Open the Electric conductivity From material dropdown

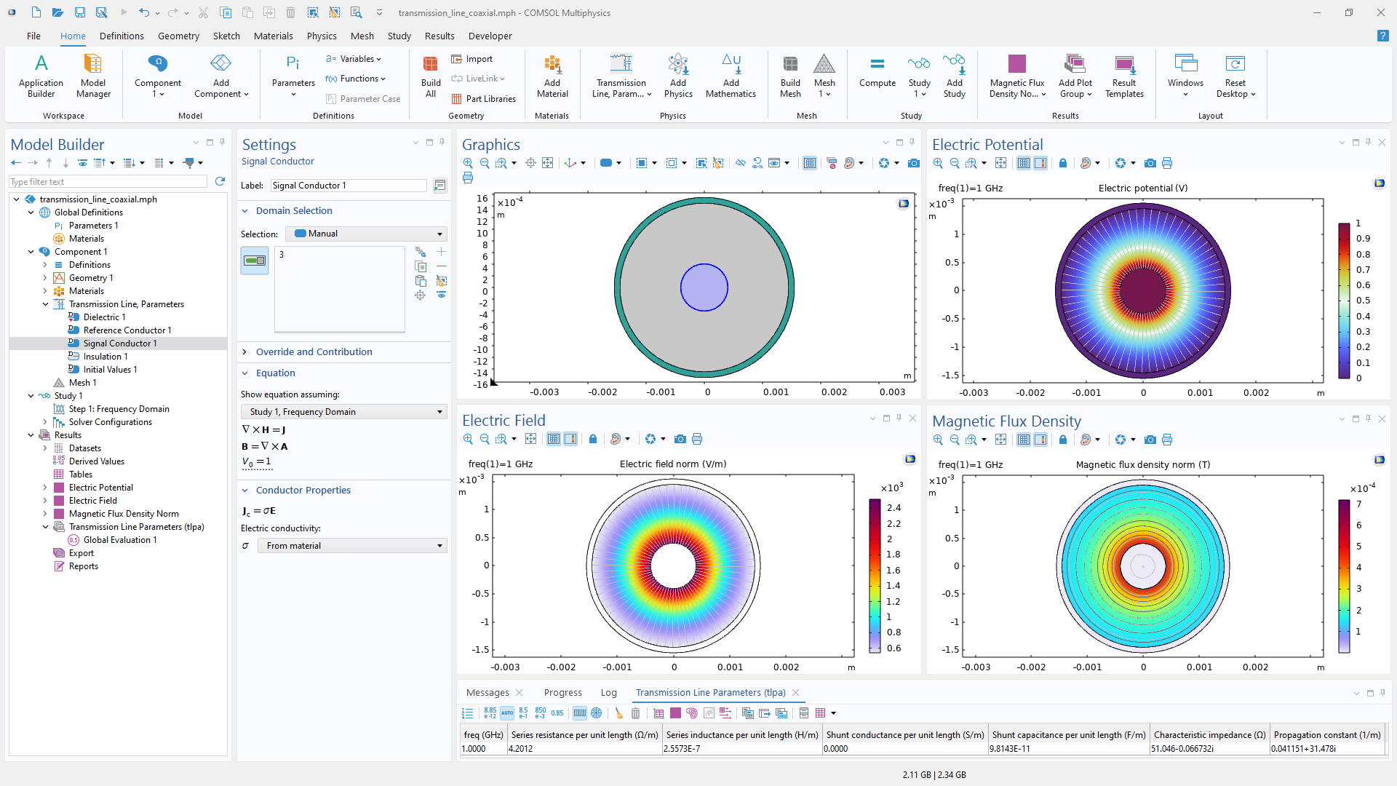tap(352, 546)
